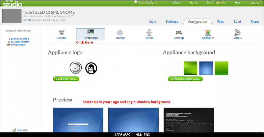Choose the blank white appliance logo
This screenshot has width=264, height=137.
tap(60, 68)
